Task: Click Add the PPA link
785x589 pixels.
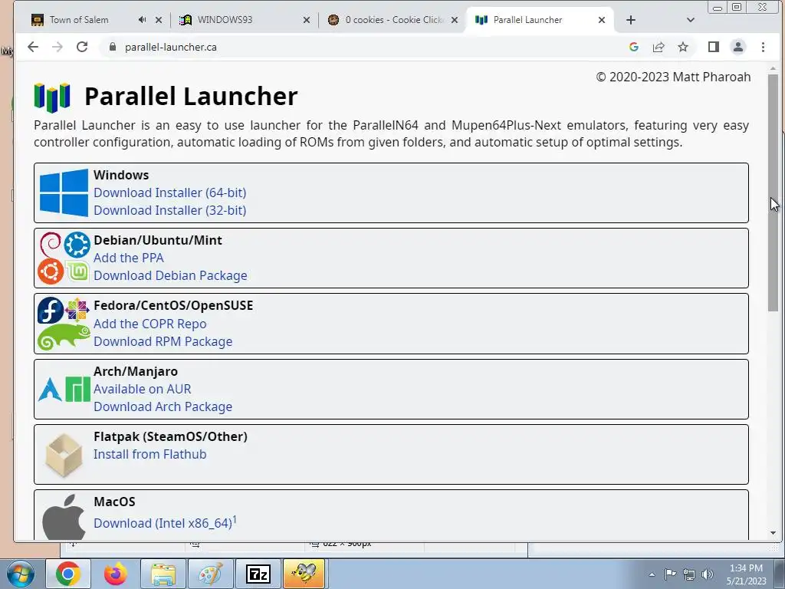Action: [129, 258]
